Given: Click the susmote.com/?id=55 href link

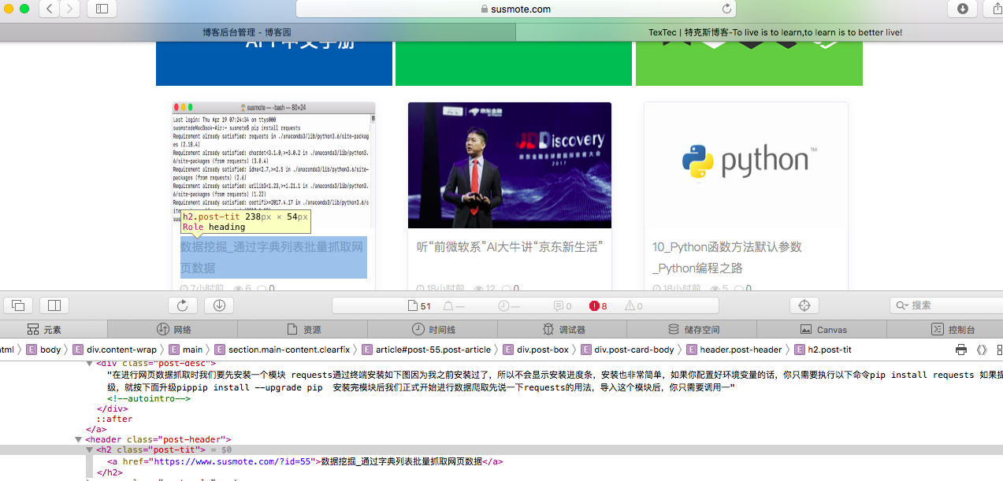Looking at the screenshot, I should coord(234,461).
